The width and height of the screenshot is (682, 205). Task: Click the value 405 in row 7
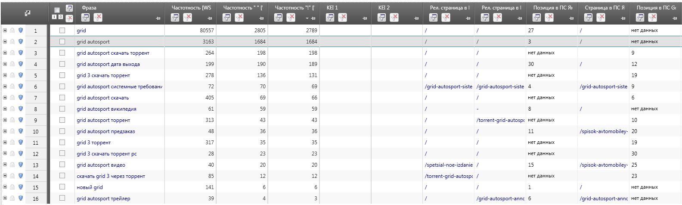pos(210,98)
